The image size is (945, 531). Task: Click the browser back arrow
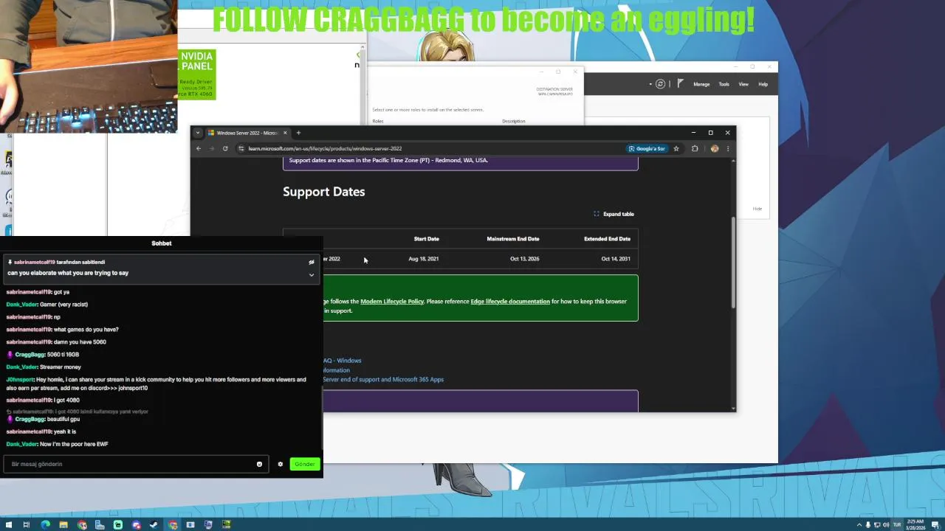(199, 148)
